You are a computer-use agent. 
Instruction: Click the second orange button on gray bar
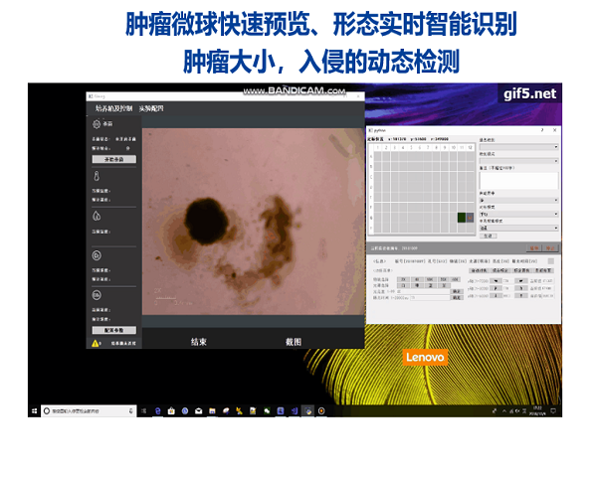(550, 248)
